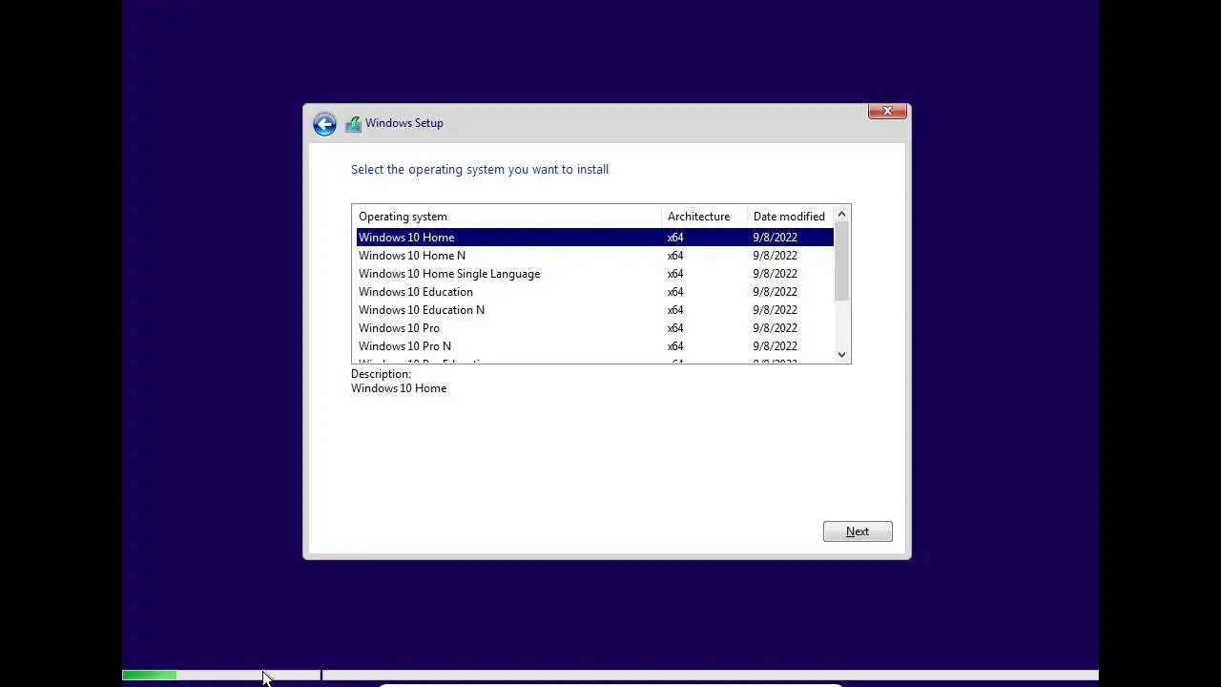This screenshot has width=1221, height=687.
Task: Close the Windows Setup dialog
Action: click(887, 112)
